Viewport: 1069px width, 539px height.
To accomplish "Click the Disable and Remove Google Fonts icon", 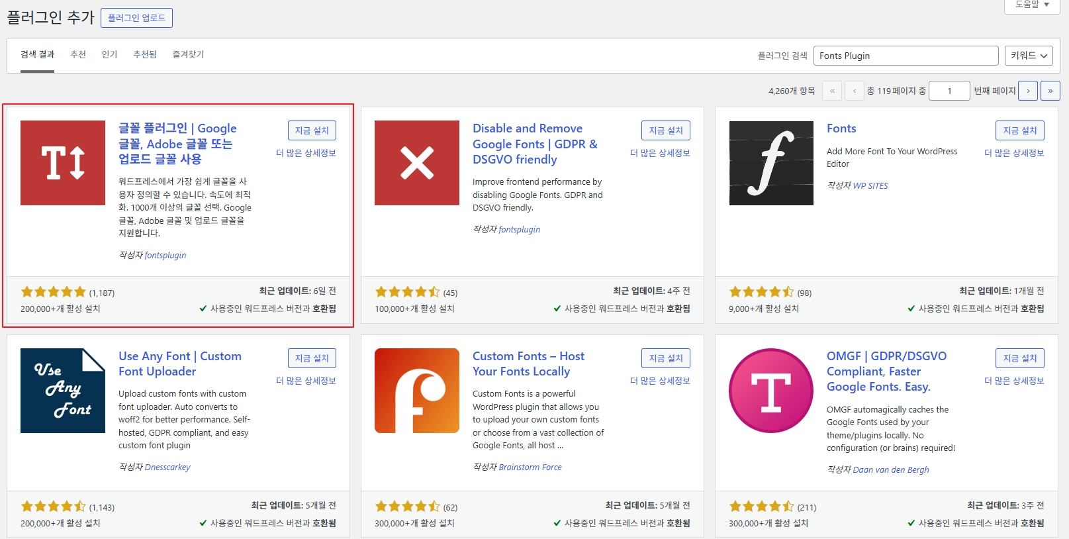I will [417, 163].
